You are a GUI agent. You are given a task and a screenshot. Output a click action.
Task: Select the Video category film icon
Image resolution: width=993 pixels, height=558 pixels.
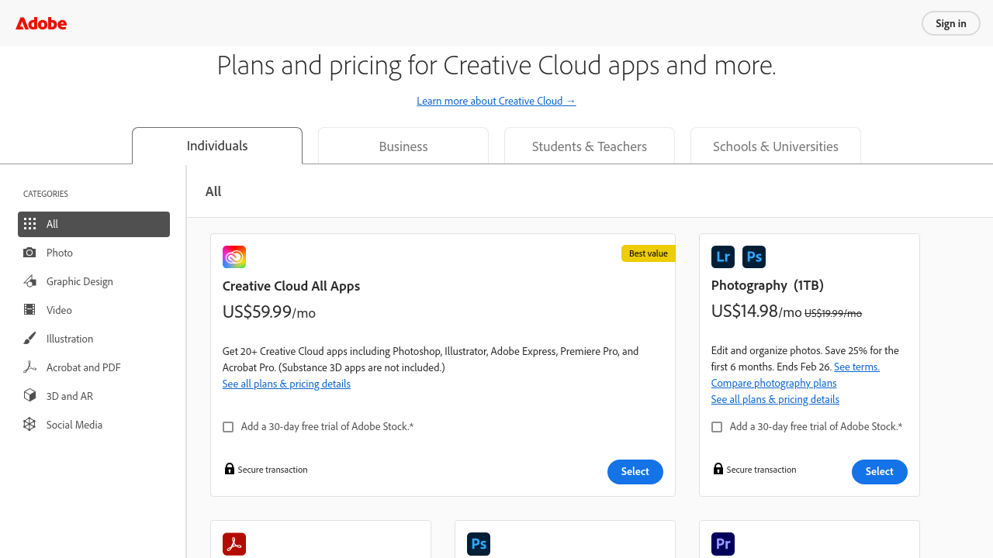(29, 310)
